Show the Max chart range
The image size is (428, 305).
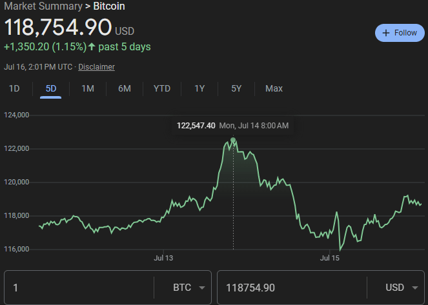click(274, 88)
